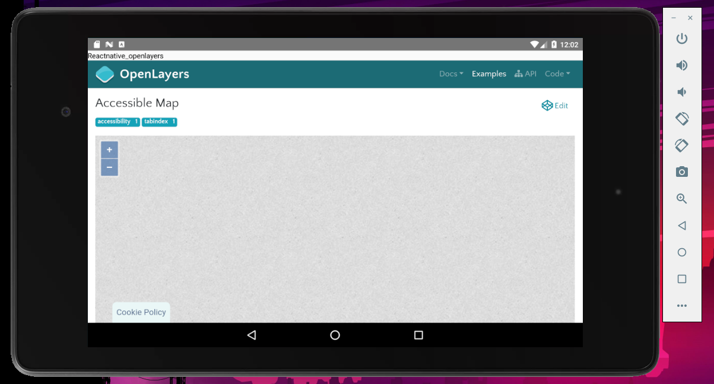Rotate device left using the upper rotate icon
Viewport: 714px width, 384px height.
(682, 119)
